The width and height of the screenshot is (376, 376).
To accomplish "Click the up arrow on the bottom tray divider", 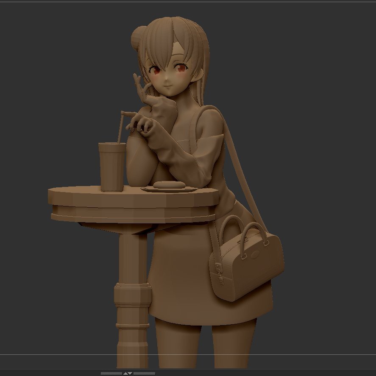I will pyautogui.click(x=125, y=373).
